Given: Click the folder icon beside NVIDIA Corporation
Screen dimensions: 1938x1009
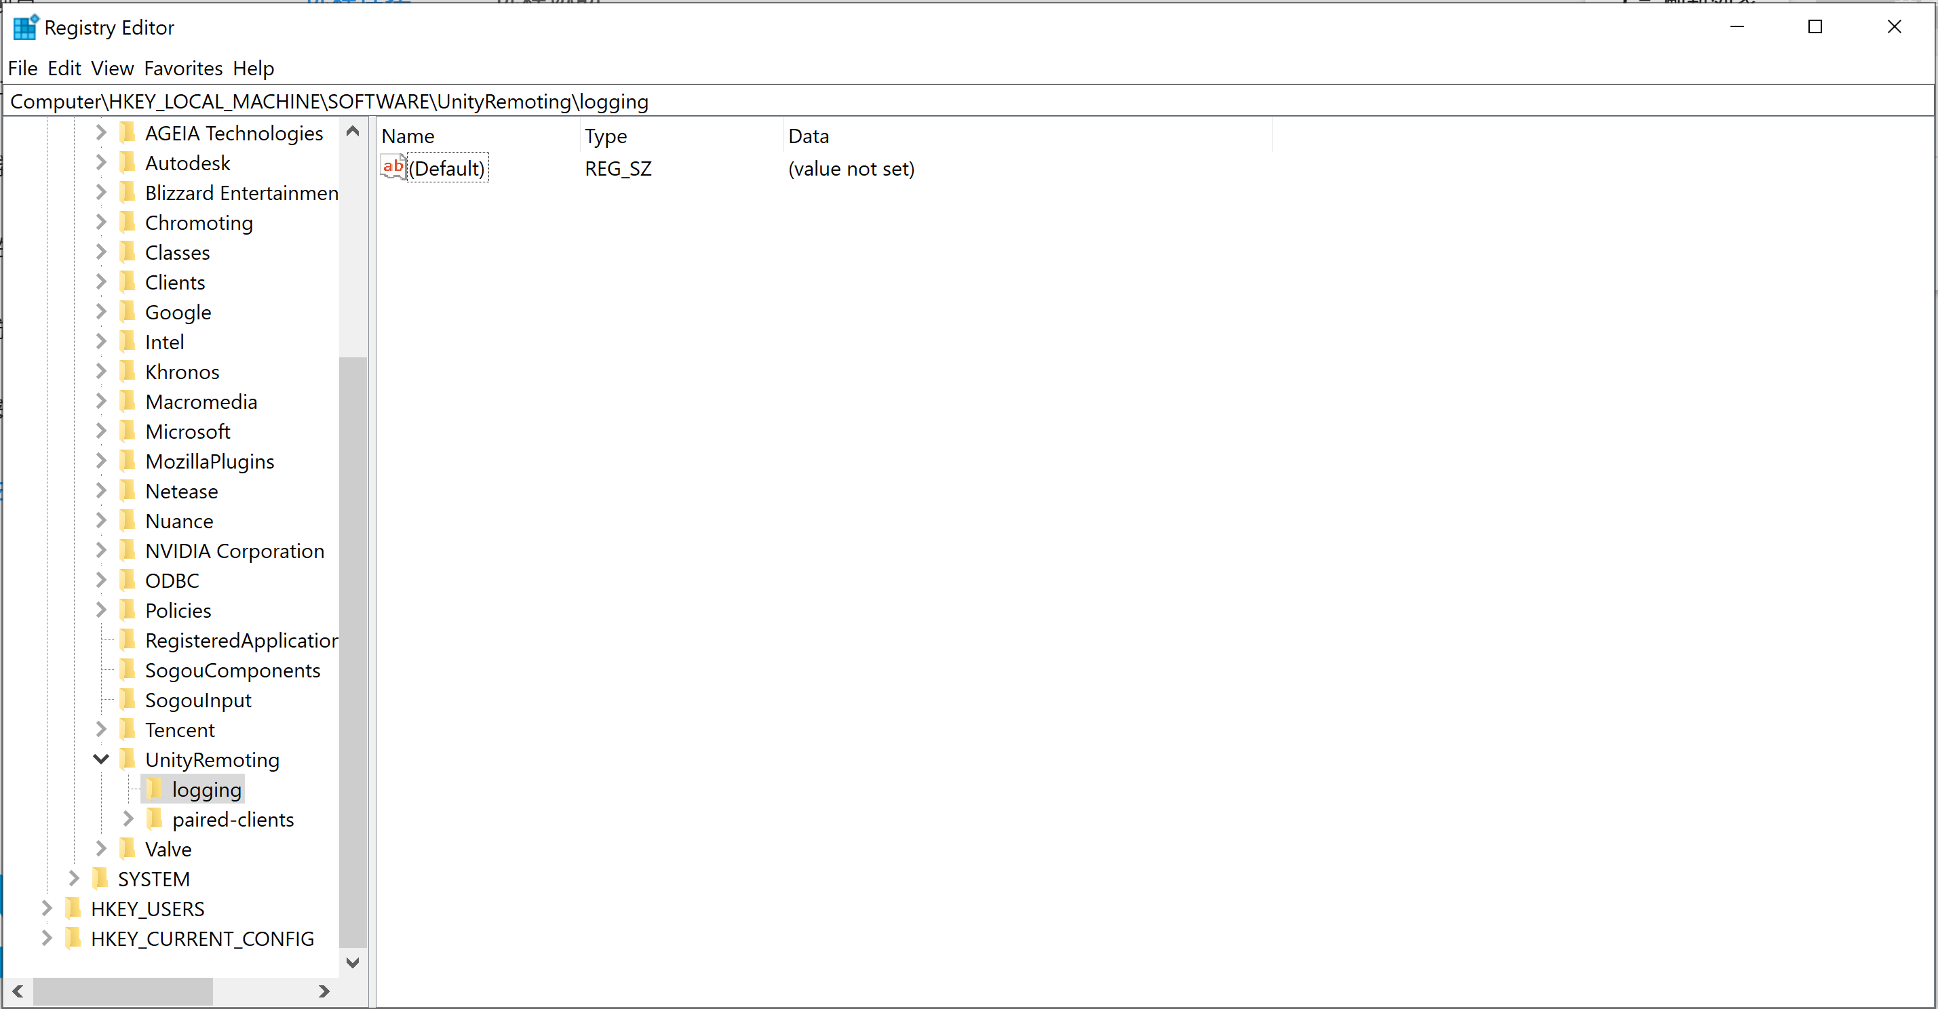Looking at the screenshot, I should pyautogui.click(x=127, y=551).
